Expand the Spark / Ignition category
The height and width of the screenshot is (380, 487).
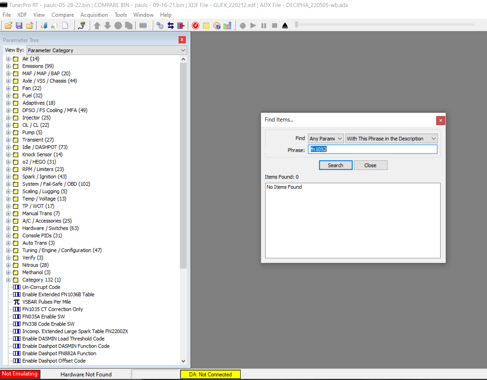coord(8,177)
